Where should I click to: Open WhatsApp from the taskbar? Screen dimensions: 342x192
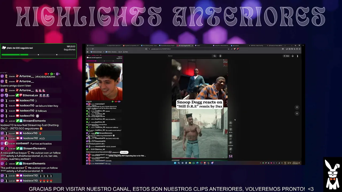tap(194, 163)
